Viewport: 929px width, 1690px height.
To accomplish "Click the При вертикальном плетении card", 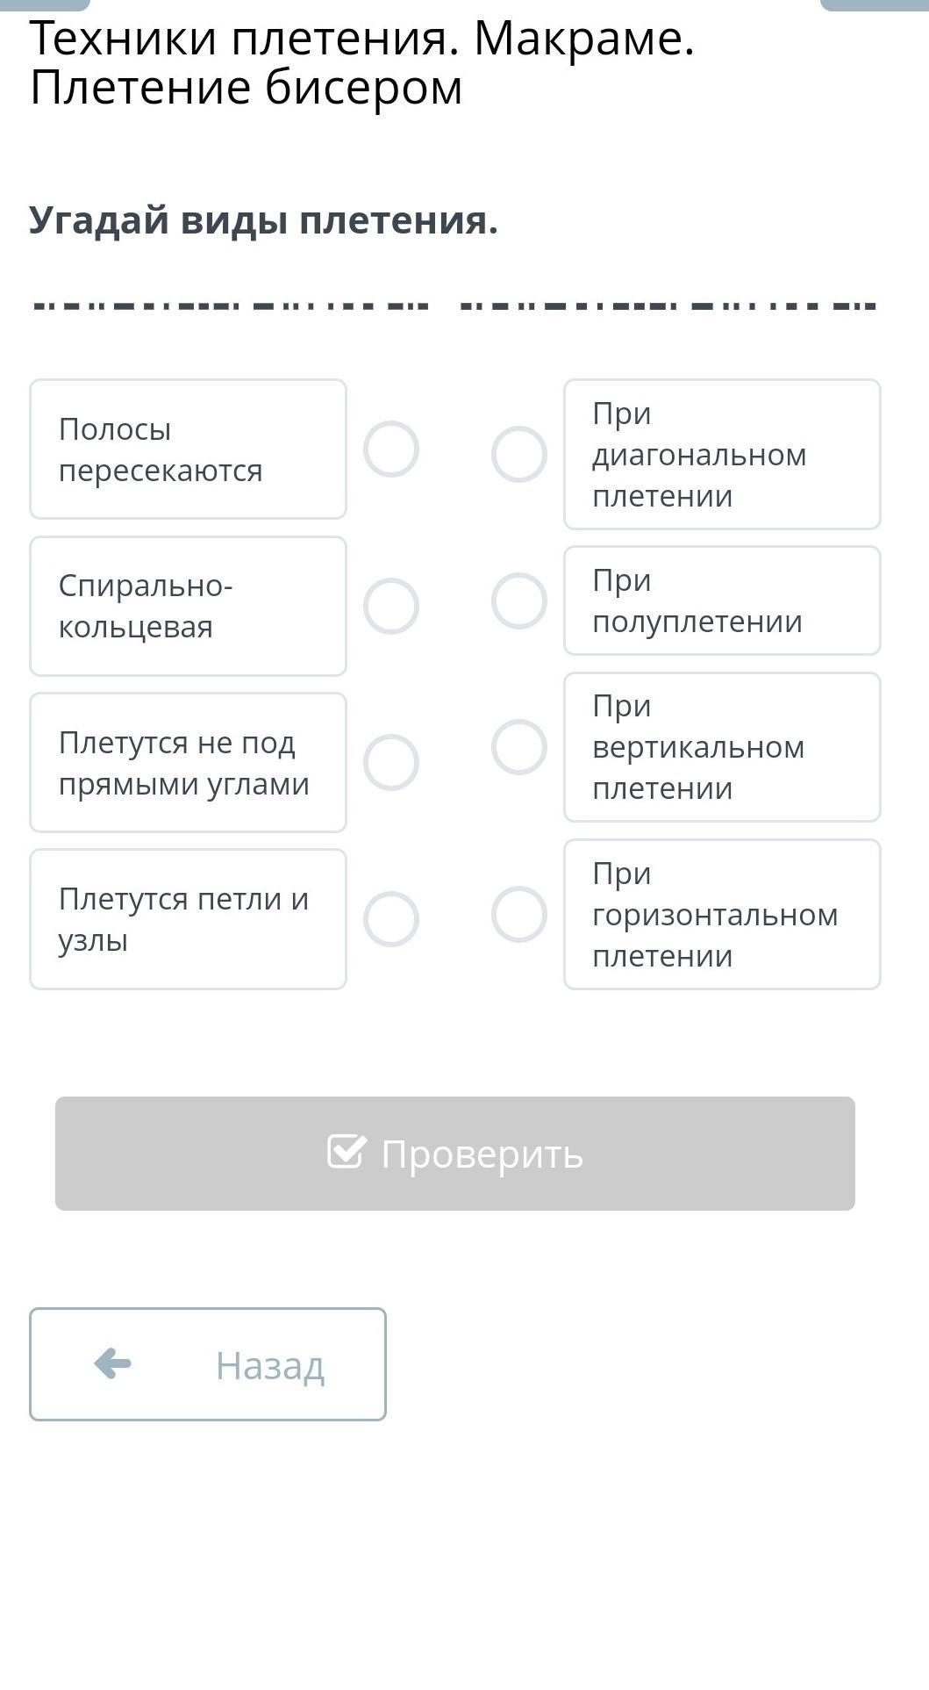I will point(722,747).
